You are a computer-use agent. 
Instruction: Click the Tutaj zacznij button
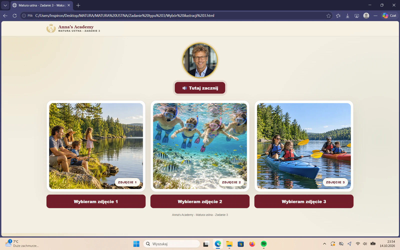[200, 88]
